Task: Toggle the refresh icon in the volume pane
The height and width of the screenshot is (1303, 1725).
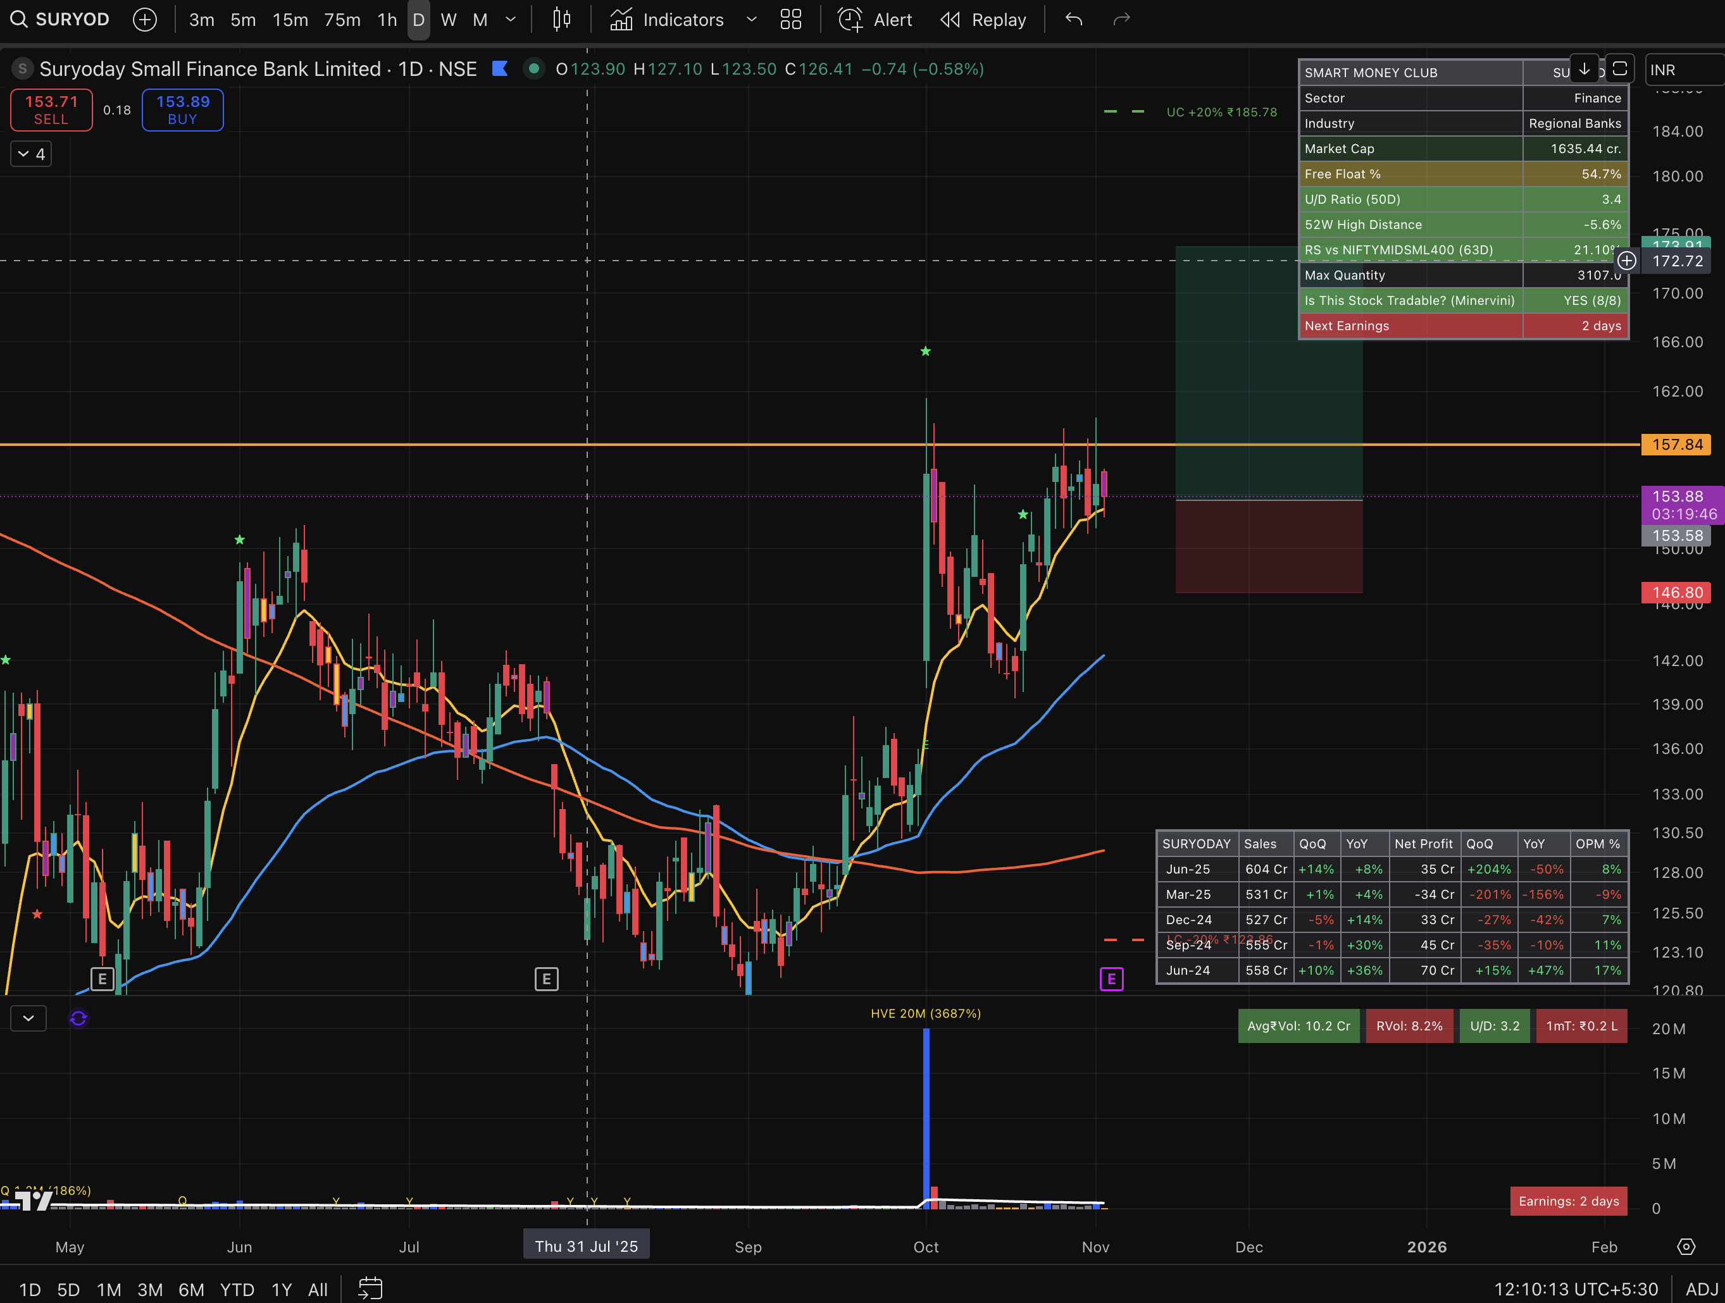Action: pyautogui.click(x=78, y=1018)
